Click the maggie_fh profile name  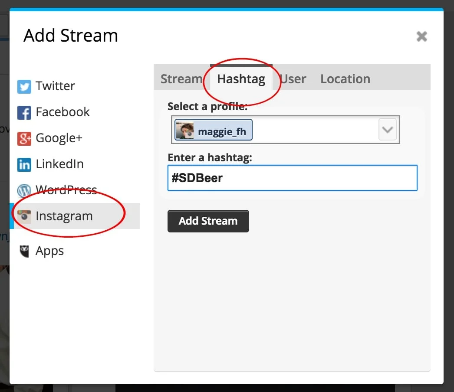click(222, 132)
